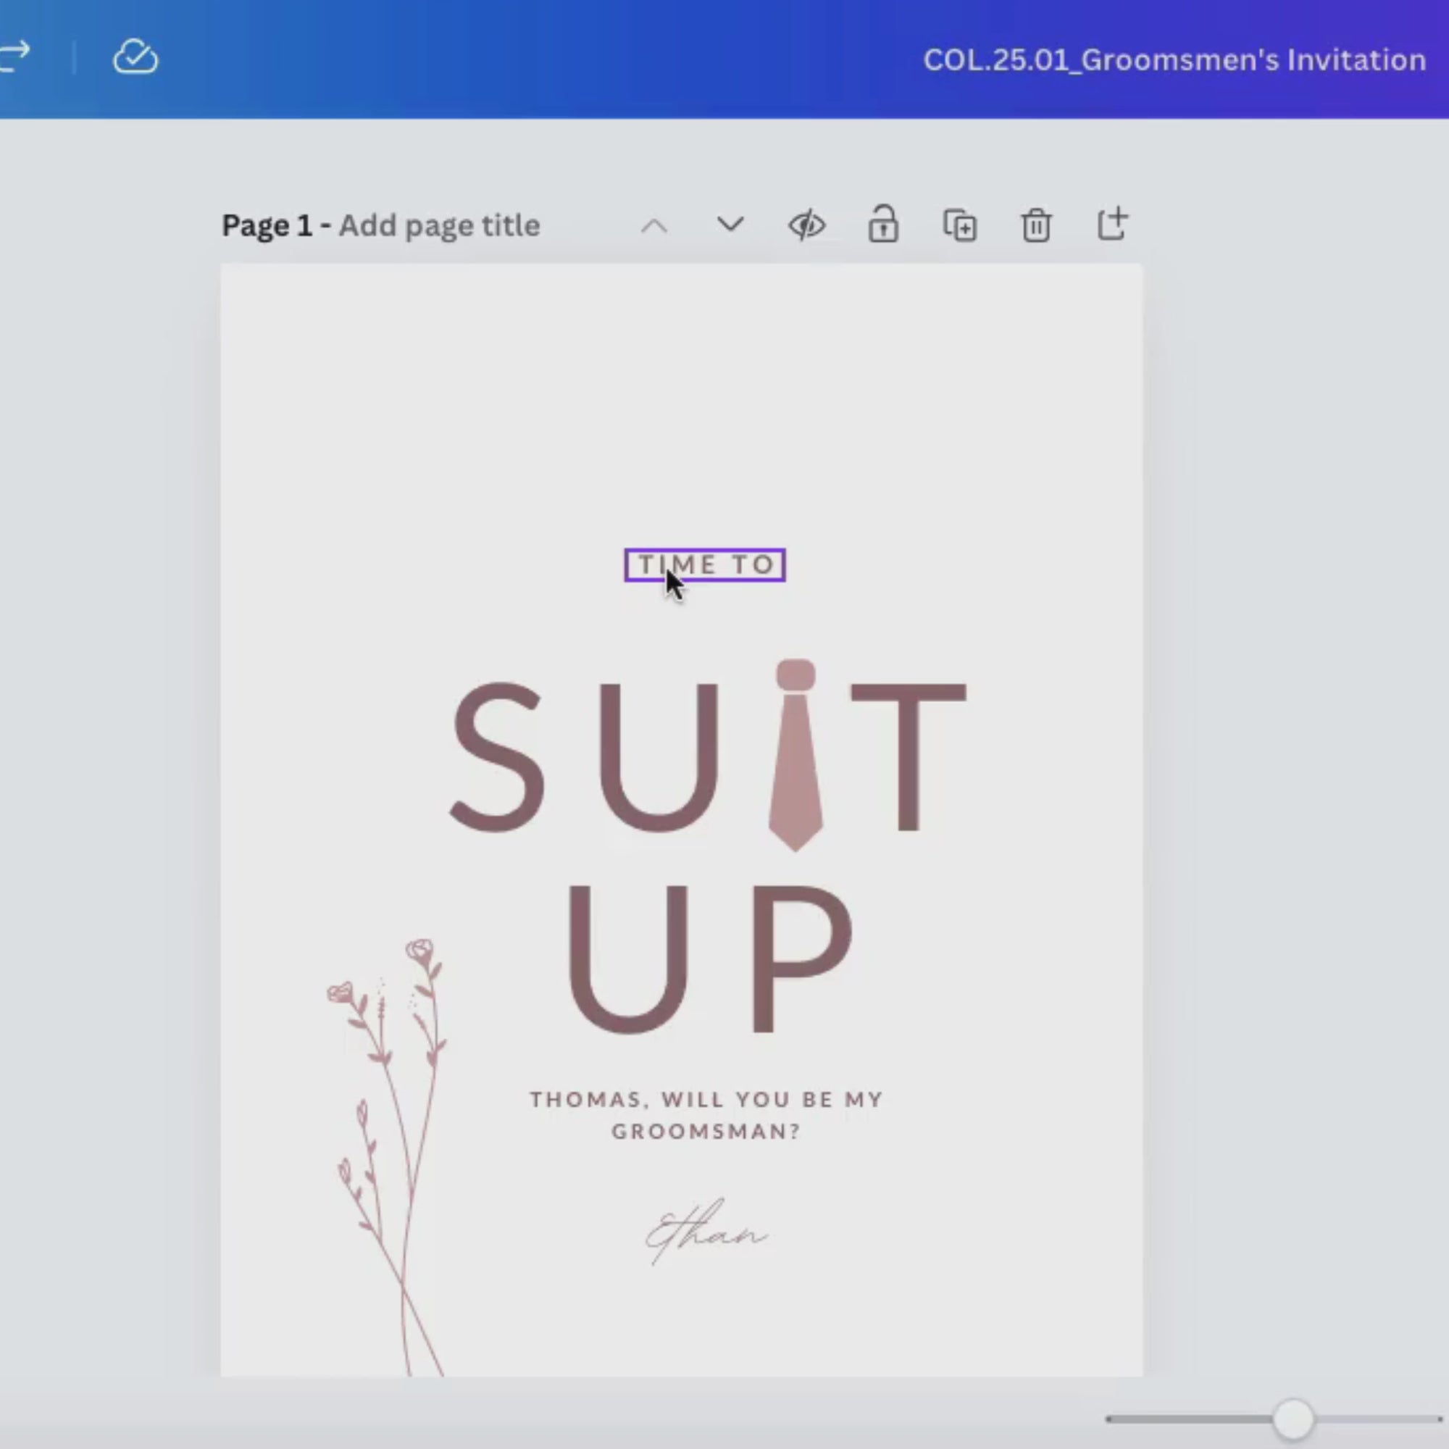1449x1449 pixels.
Task: Click the Page 1 label
Action: [x=267, y=226]
